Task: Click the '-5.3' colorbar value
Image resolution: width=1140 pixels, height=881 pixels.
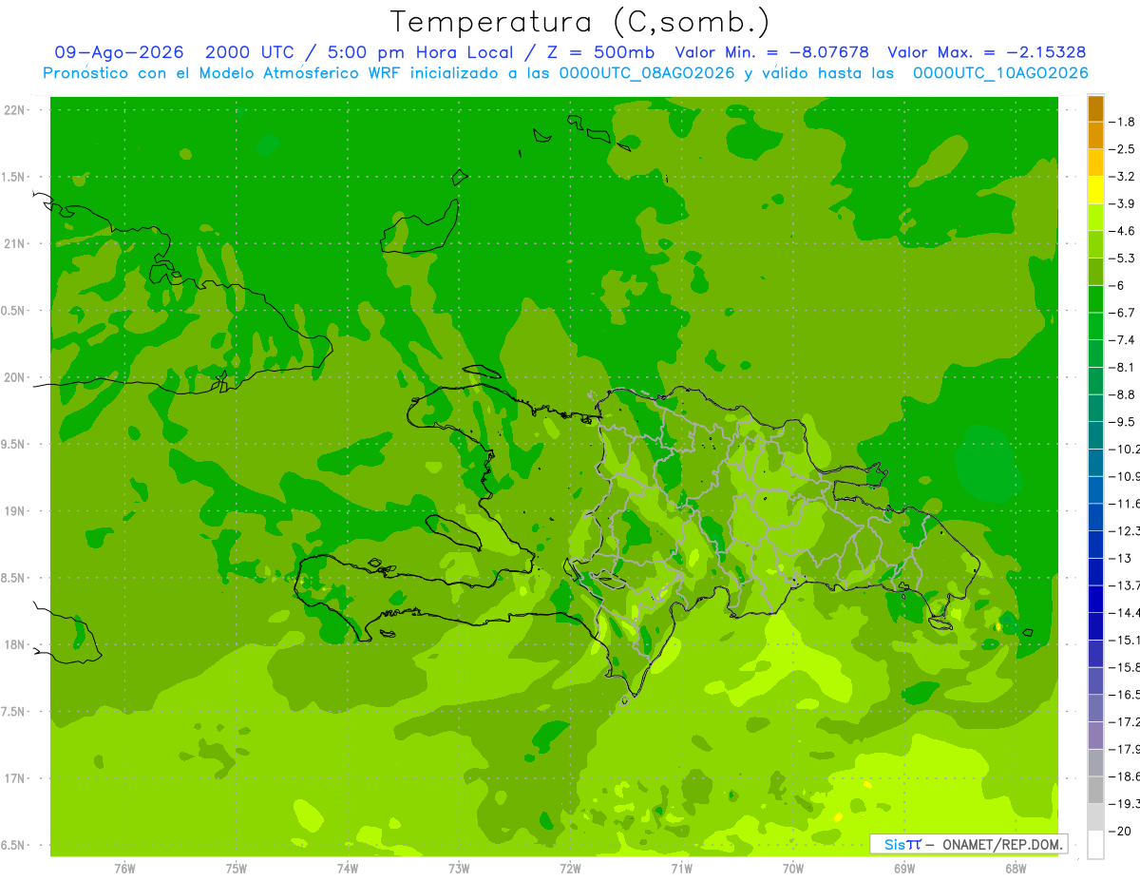Action: tap(1121, 258)
